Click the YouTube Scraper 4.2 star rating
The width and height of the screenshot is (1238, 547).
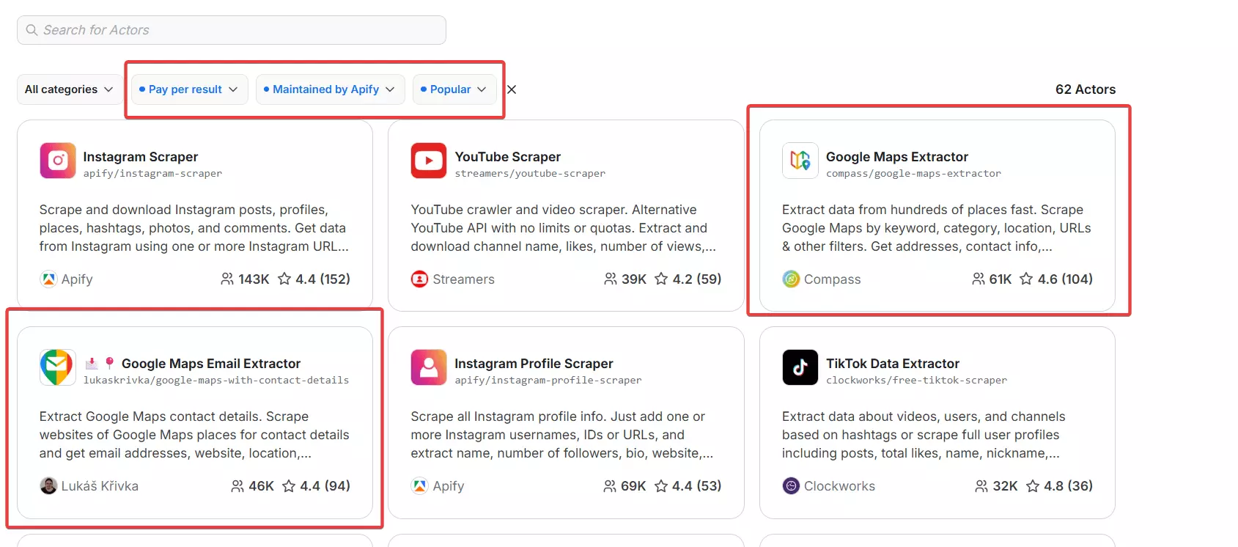[688, 279]
